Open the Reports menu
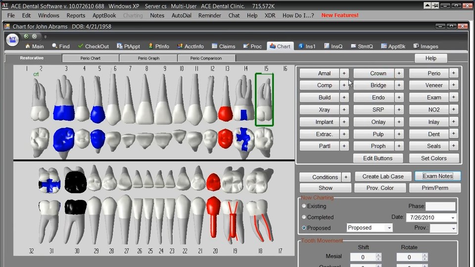 click(76, 15)
